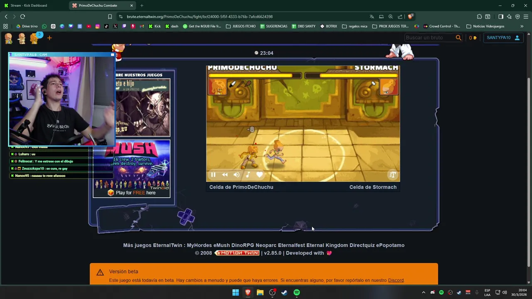Select the first bald brute avatar

point(8,38)
